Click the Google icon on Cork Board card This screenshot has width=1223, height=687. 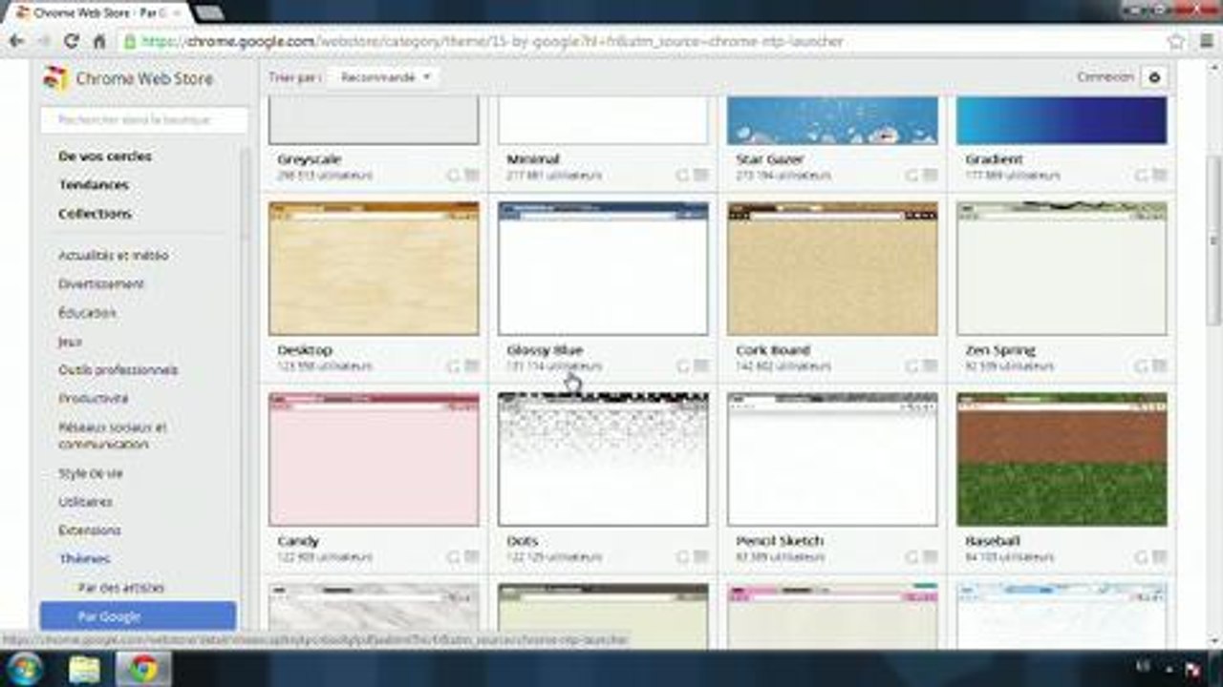tap(912, 366)
